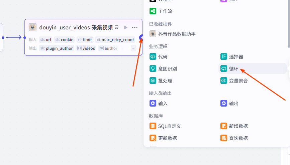The width and height of the screenshot is (290, 165).
Task: Click the 代码 label in 业务逻辑
Action: pyautogui.click(x=163, y=57)
